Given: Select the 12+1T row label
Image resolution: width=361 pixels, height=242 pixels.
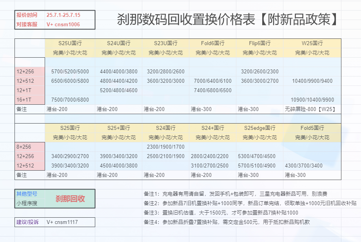Looking at the screenshot, I should tap(30, 90).
